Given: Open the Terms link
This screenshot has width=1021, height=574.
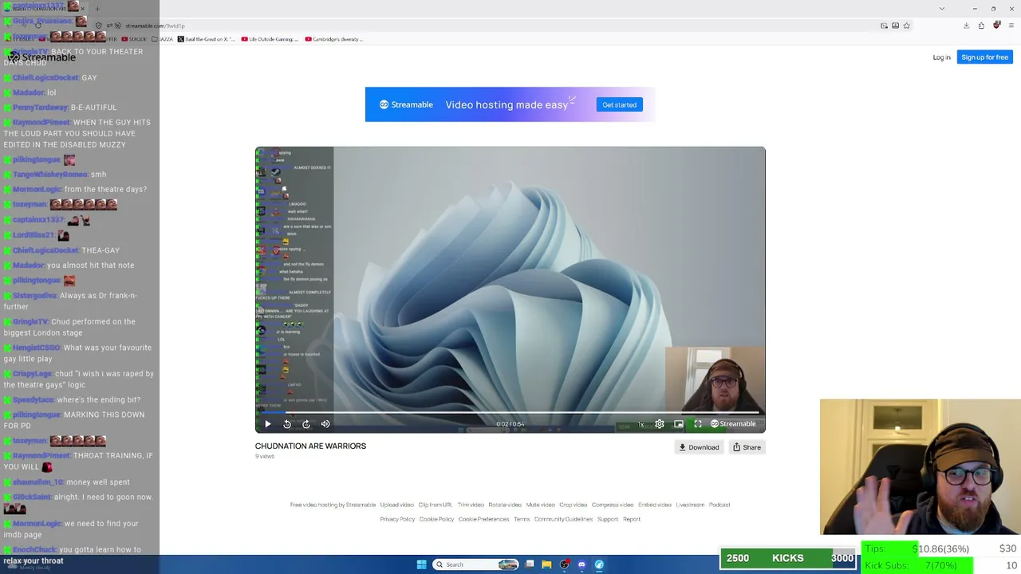Looking at the screenshot, I should [522, 519].
